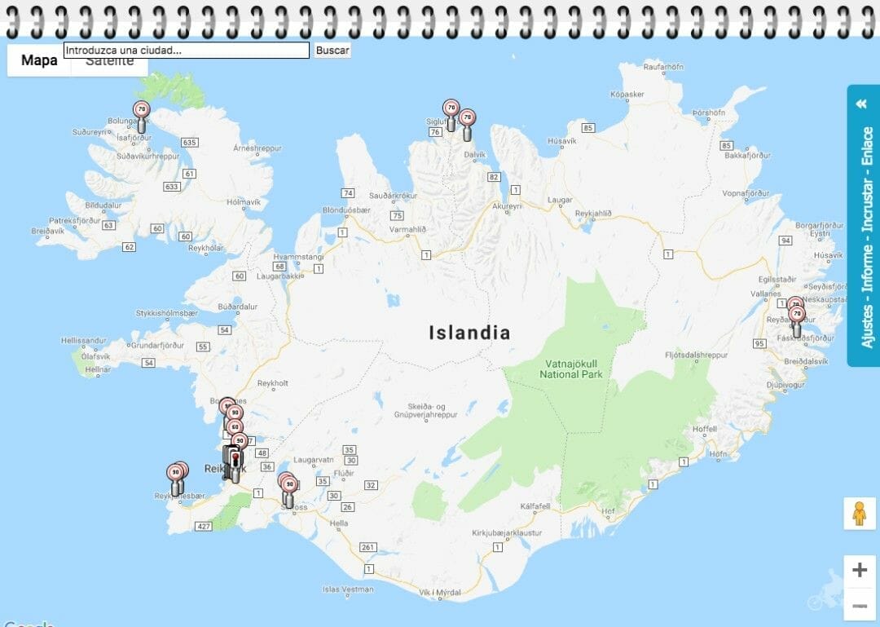880x627 pixels.
Task: Click the Djúpivogur label
Action: [785, 385]
